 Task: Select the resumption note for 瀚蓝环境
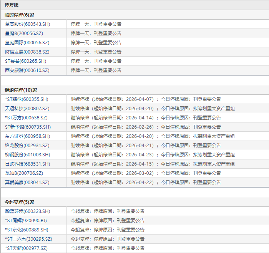108,211
